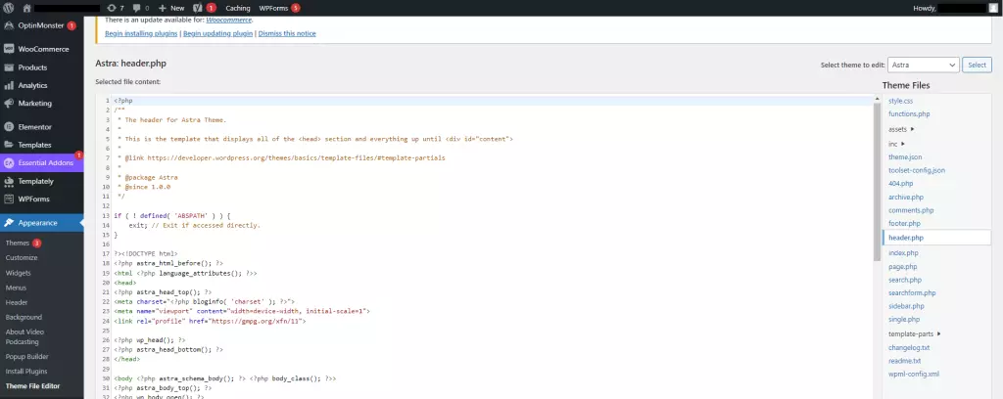
Task: Open changelog.txt in Theme Files
Action: [x=909, y=348]
